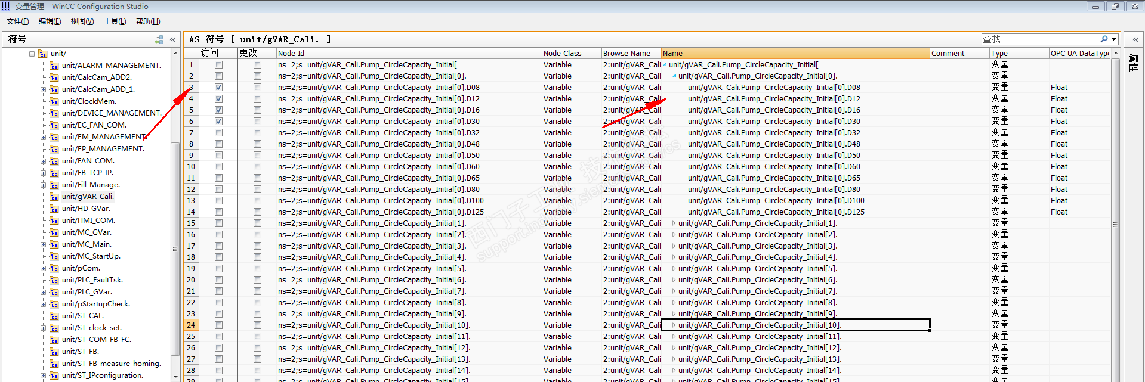Collapse the properties panel with the double chevron

(x=1135, y=39)
